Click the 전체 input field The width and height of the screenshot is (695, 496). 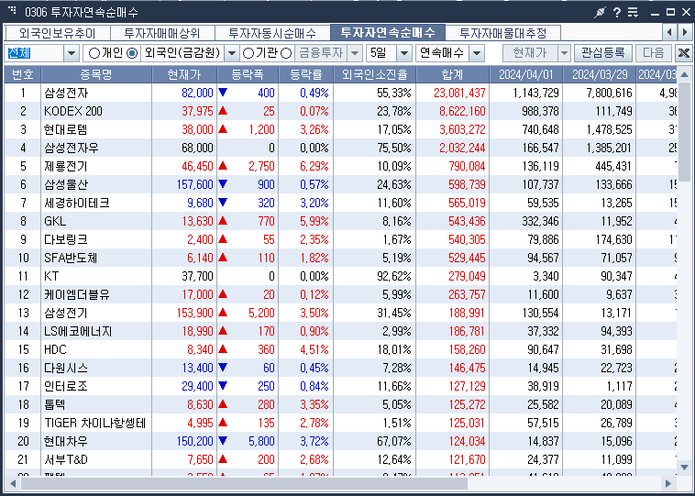click(x=35, y=53)
